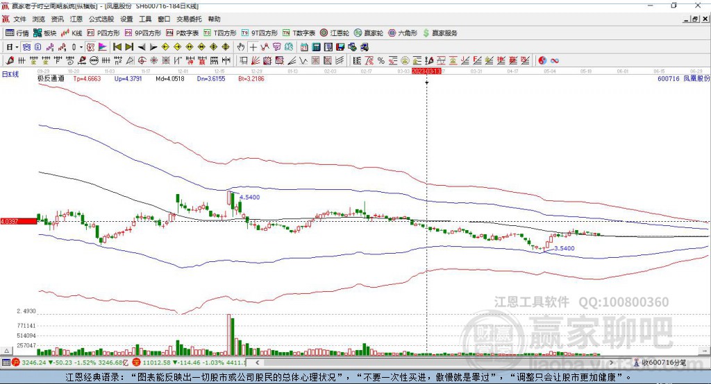Select the zigzag wave line tool
Image resolution: width=711 pixels, height=384 pixels.
(303, 60)
